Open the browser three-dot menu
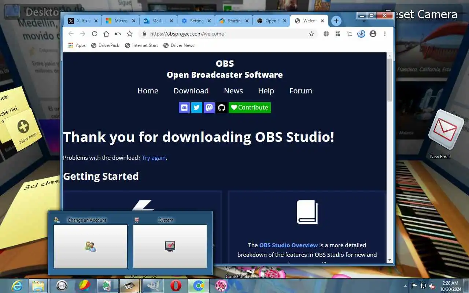The width and height of the screenshot is (469, 293). [x=385, y=34]
